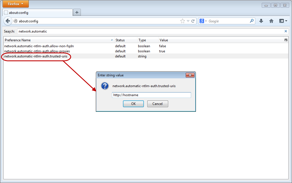
Task: Clear the search field with the X icon
Action: pos(285,31)
